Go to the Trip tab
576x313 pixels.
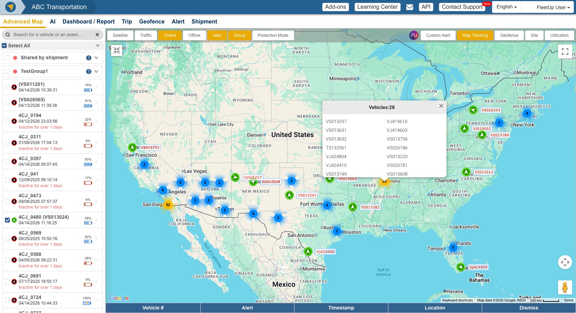[127, 21]
